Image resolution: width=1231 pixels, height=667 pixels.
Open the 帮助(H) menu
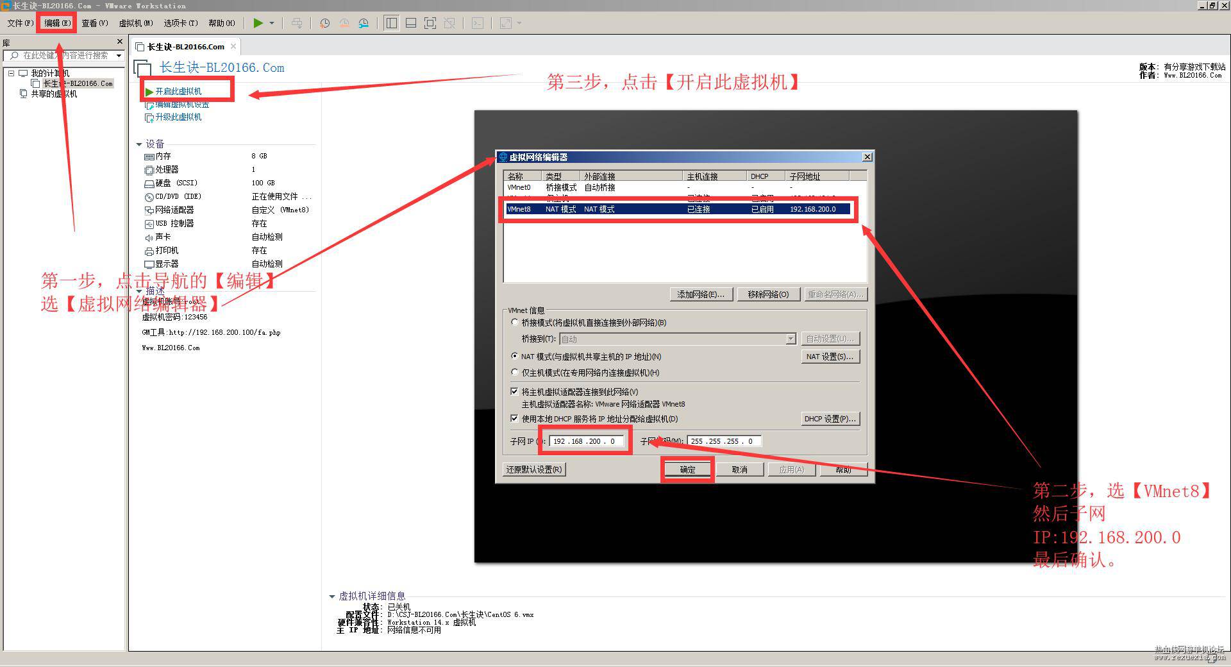(222, 23)
